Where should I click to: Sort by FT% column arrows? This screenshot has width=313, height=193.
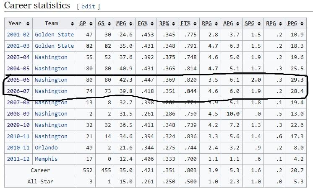195,24
